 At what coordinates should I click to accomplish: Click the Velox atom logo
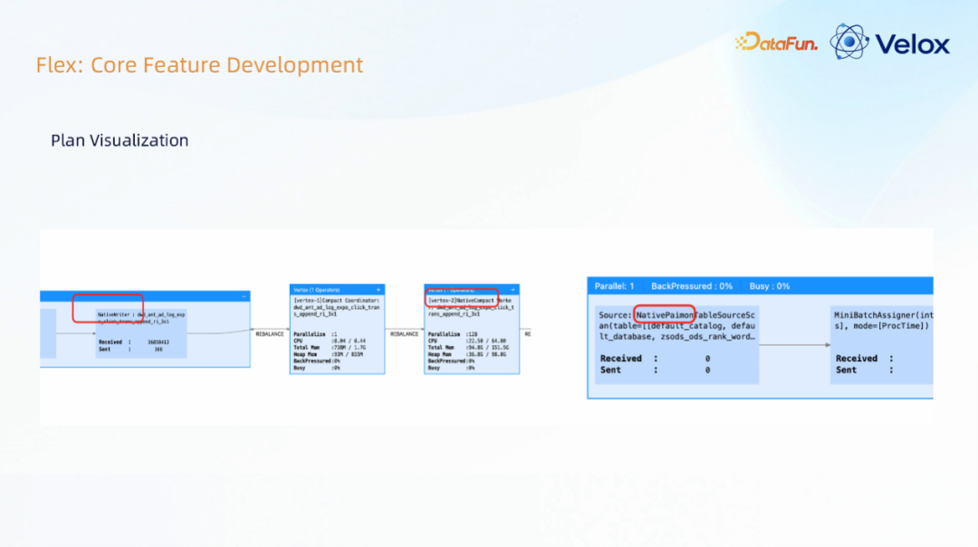point(849,42)
